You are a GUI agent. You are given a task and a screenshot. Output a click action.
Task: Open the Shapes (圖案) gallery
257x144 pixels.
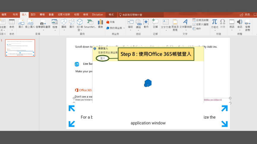pyautogui.click(x=64, y=22)
